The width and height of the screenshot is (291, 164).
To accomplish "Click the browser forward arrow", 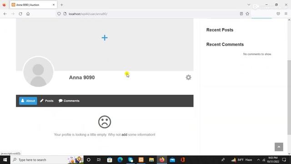I will point(13,14).
